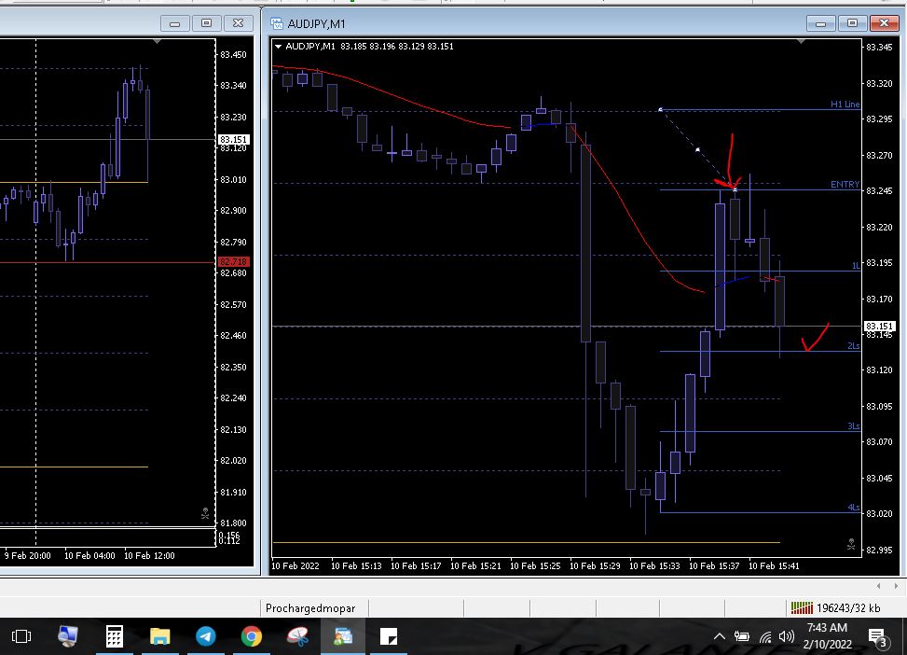
Task: Click the 10 Feb 04:00 time label
Action: click(x=89, y=555)
